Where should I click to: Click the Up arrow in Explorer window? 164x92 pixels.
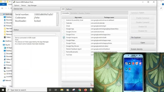point(11,8)
